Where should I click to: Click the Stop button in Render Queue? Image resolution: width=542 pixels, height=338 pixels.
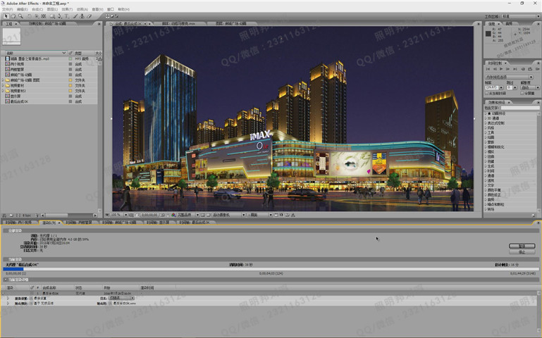click(522, 251)
